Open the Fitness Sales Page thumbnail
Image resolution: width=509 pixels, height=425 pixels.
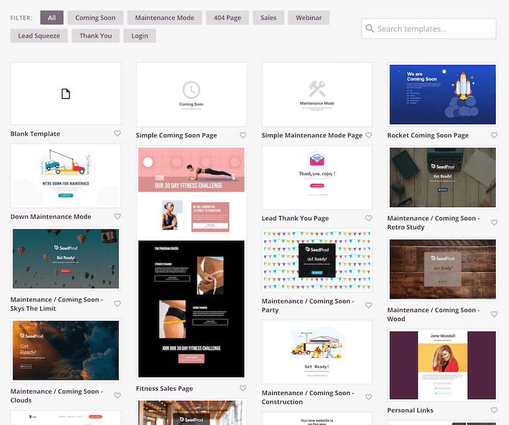click(191, 262)
